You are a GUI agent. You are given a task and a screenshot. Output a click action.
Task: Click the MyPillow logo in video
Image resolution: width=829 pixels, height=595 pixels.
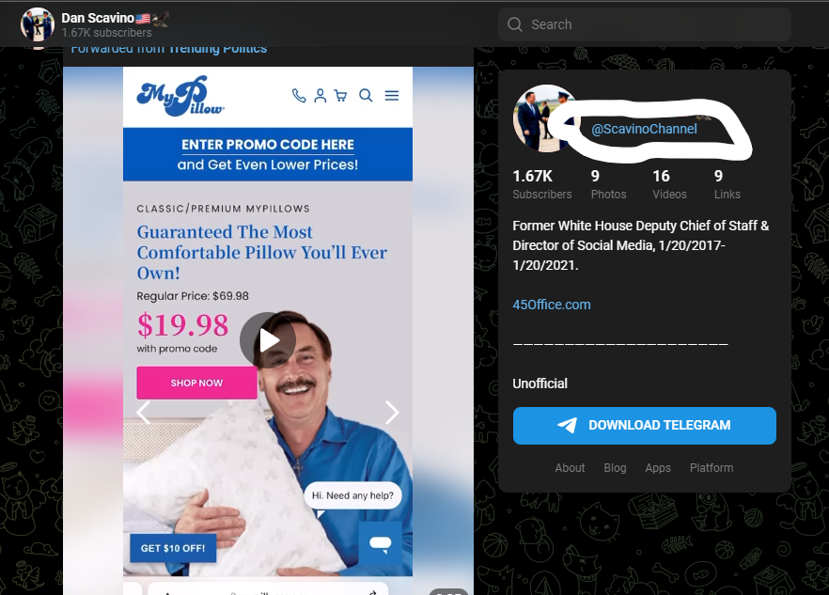point(180,96)
